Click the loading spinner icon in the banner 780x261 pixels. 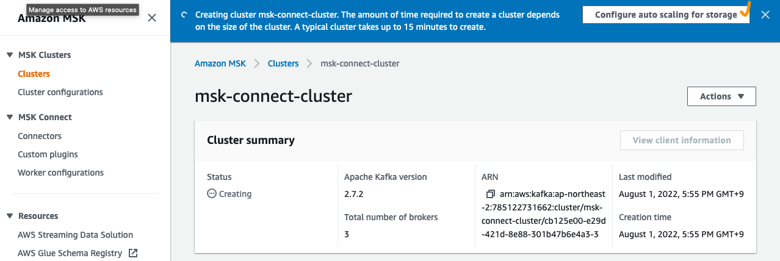(184, 15)
